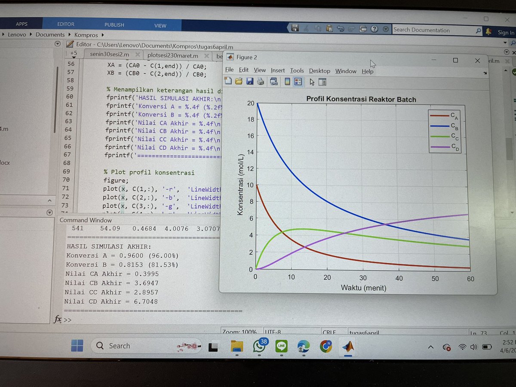The width and height of the screenshot is (516, 387).
Task: Click the New Figure icon in Figure 2 toolbar
Action: click(x=228, y=81)
